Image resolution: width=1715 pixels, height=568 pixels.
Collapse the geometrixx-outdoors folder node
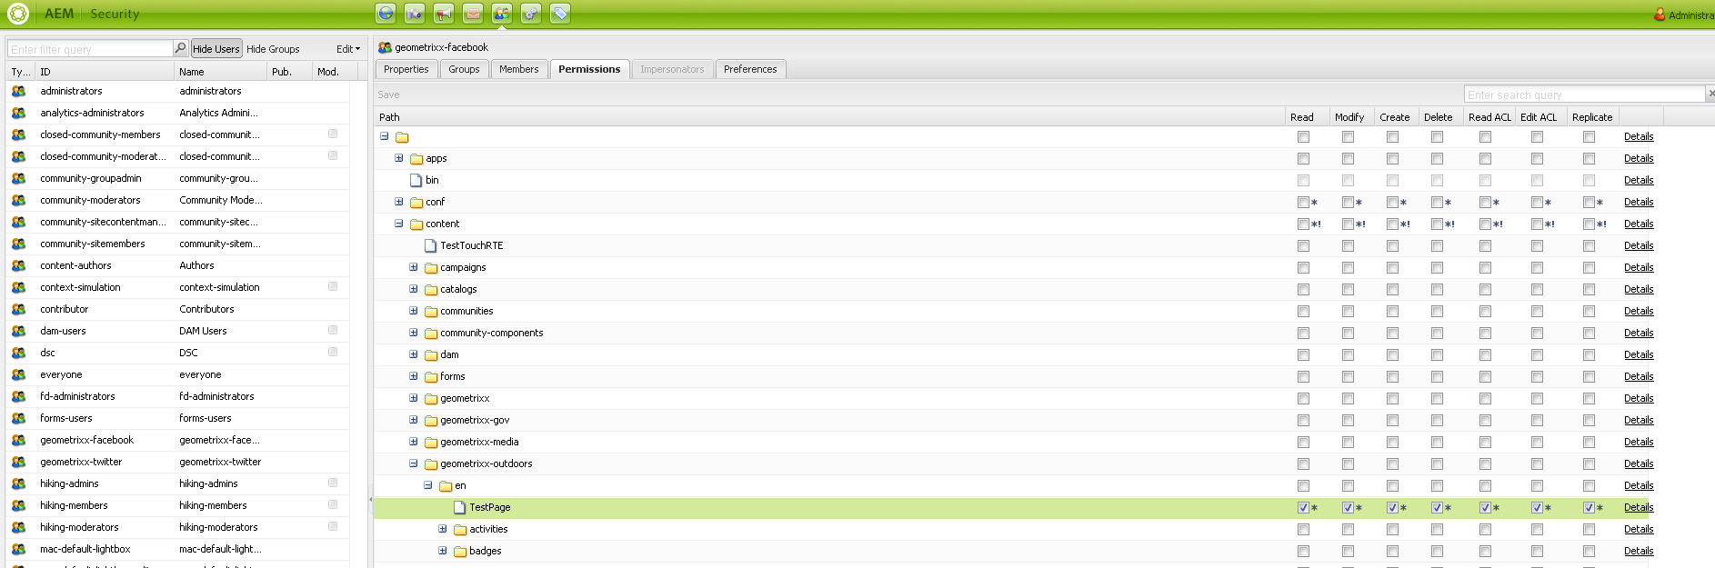click(x=413, y=463)
